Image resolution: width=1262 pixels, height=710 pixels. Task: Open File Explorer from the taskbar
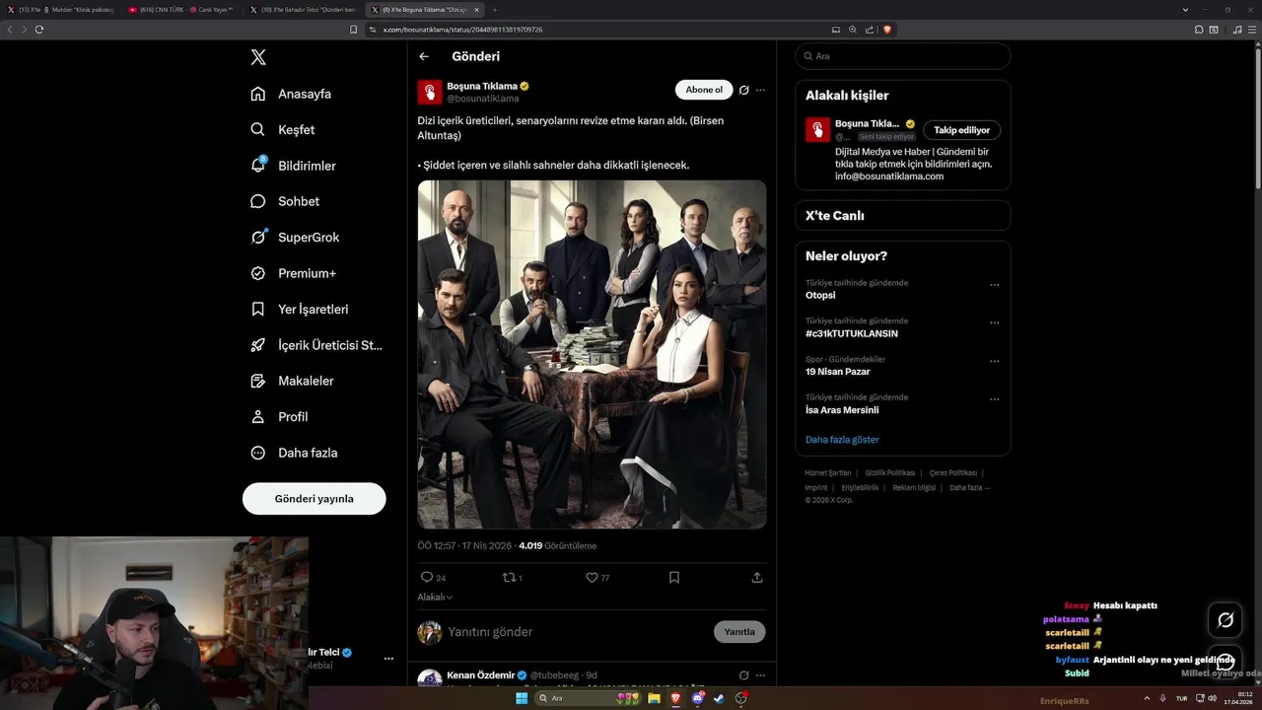coord(654,698)
